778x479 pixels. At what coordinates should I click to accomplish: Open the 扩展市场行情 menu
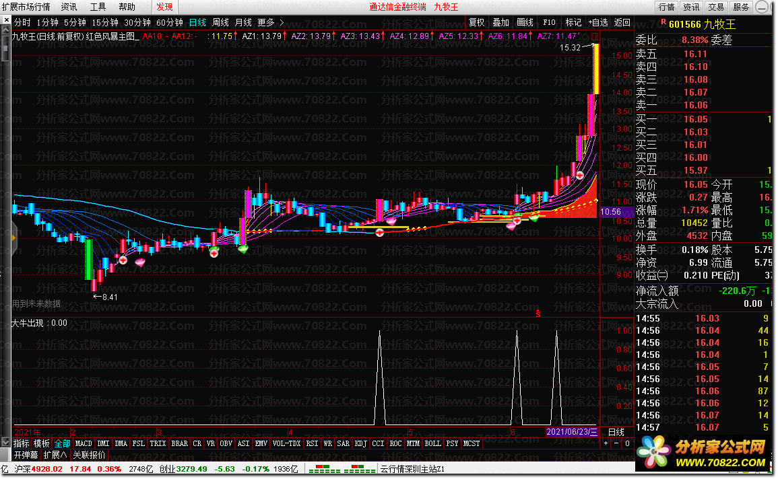pyautogui.click(x=26, y=7)
